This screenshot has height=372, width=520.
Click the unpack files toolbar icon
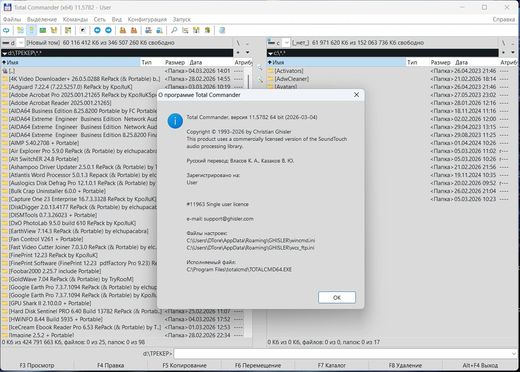(134, 30)
